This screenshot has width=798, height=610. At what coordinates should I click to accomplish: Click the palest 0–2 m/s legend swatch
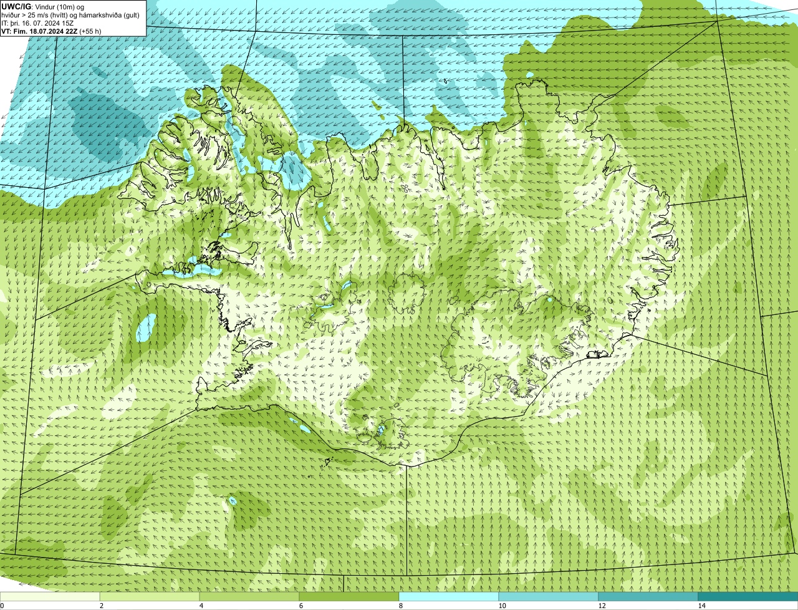click(50, 596)
